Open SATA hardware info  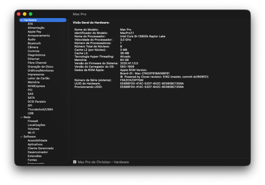tap(31, 98)
